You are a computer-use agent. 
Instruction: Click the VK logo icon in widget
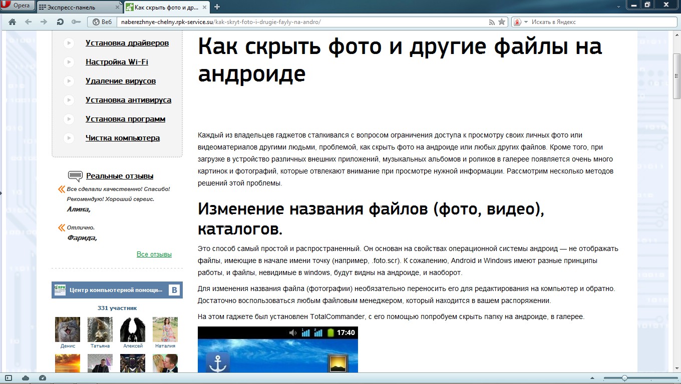(x=174, y=290)
